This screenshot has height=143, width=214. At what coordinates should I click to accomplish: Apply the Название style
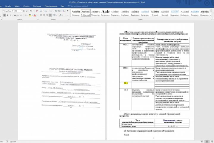pos(76,13)
